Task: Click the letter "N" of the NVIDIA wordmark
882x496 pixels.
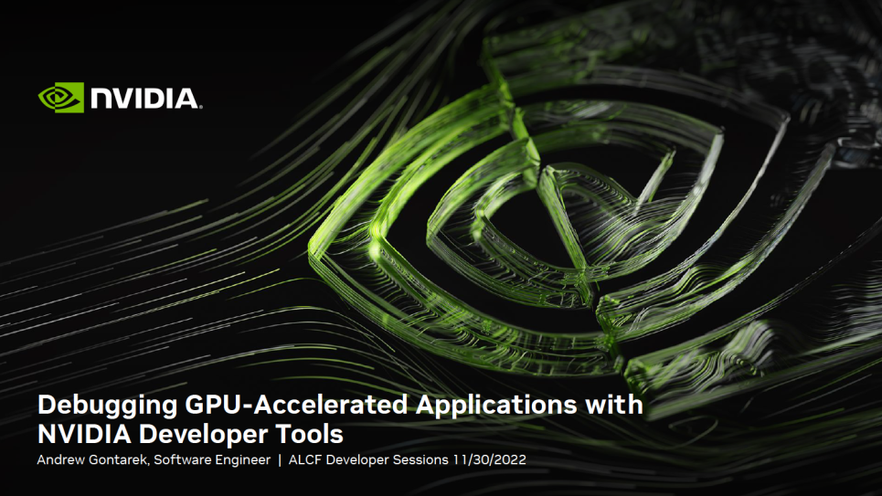Action: (x=101, y=99)
